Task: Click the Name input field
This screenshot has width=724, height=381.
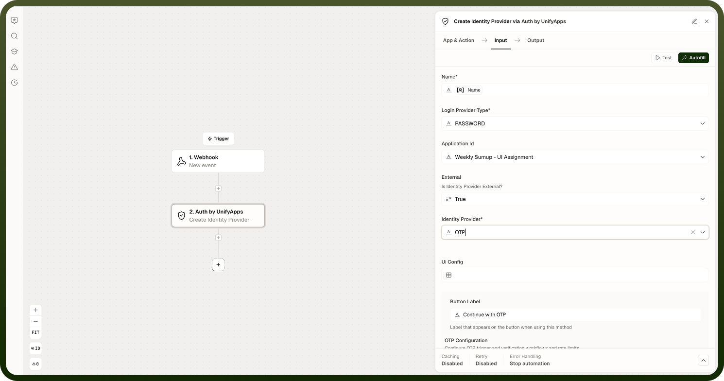Action: (575, 90)
